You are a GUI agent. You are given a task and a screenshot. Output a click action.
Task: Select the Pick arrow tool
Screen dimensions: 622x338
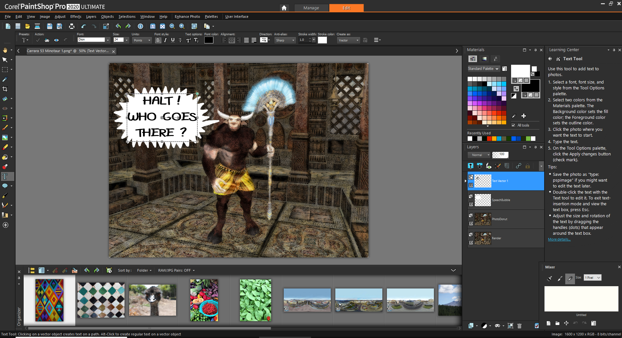click(x=5, y=60)
